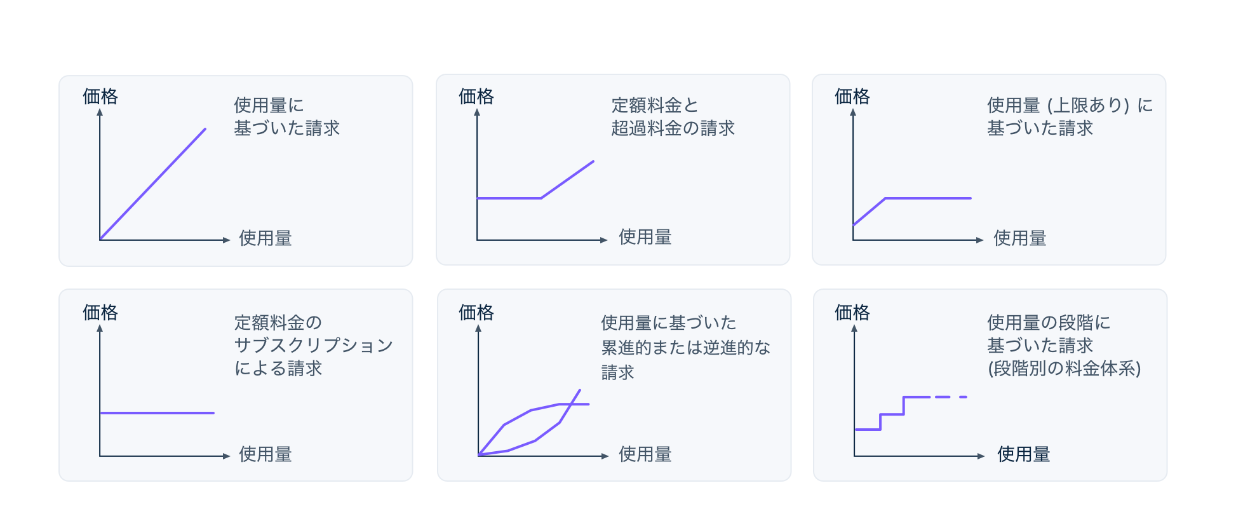Screen dimensions: 1236x516
Task: Click the dashed end of stepped line
Action: (949, 397)
